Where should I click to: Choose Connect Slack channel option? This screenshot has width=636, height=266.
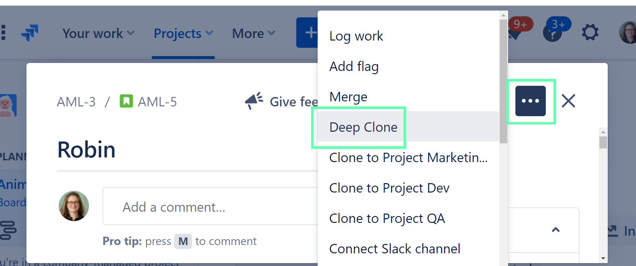[394, 249]
